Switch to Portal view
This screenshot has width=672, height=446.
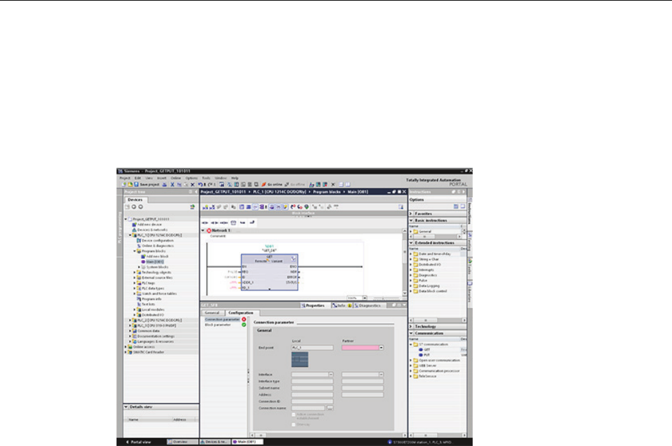point(138,442)
